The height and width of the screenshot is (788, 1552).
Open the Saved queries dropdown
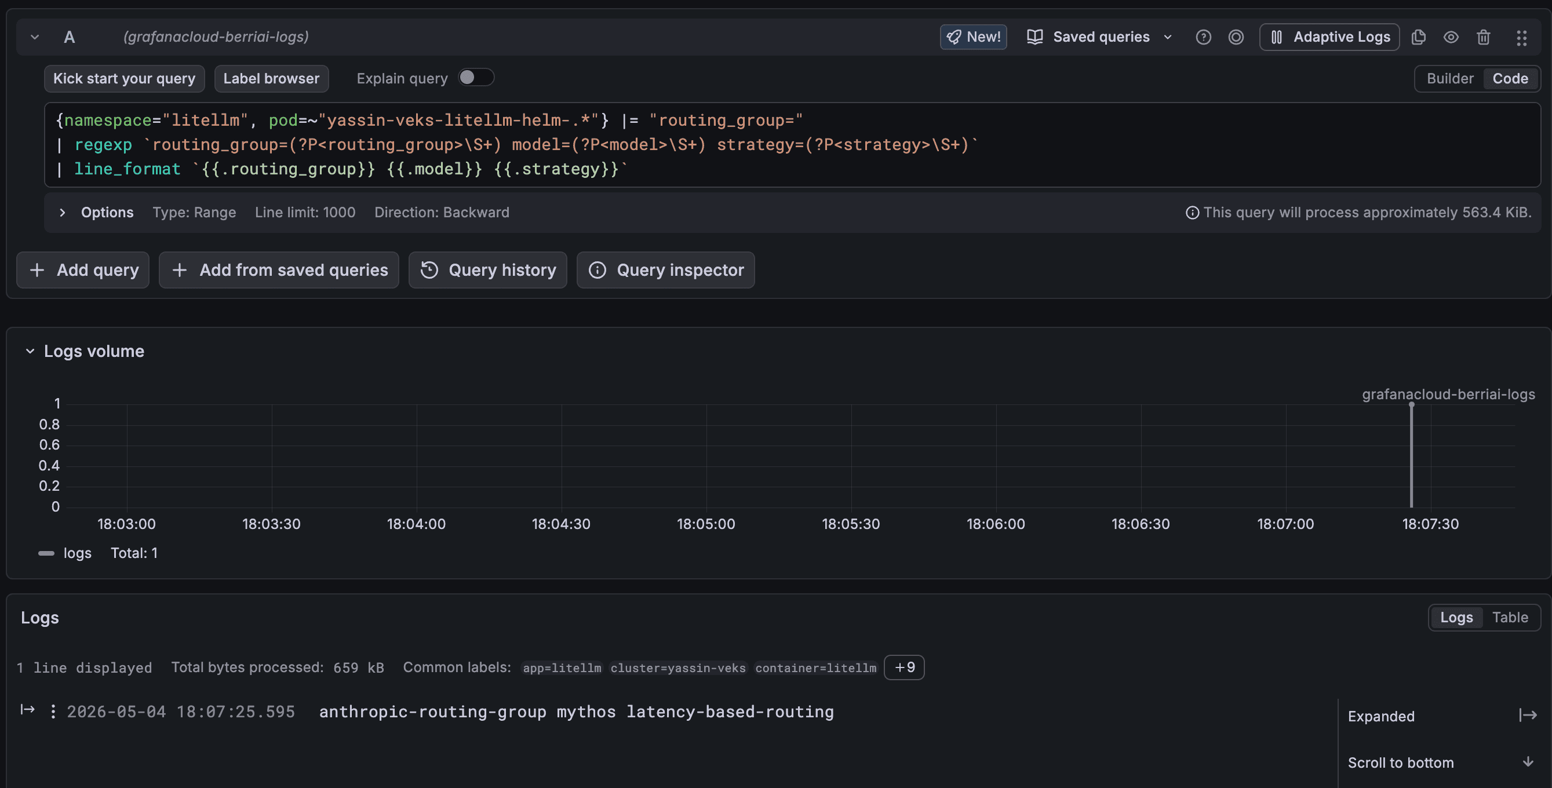pyautogui.click(x=1099, y=37)
